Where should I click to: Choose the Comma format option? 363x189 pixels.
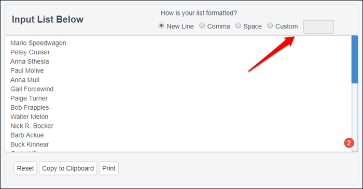(x=202, y=26)
